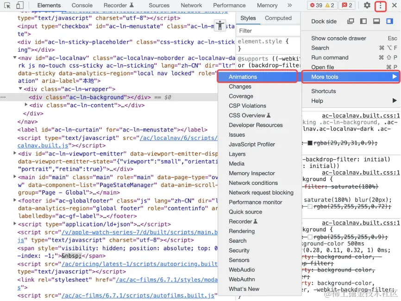Image resolution: width=401 pixels, height=301 pixels.
Task: Toggle the device toolbar icon
Action: (20, 6)
